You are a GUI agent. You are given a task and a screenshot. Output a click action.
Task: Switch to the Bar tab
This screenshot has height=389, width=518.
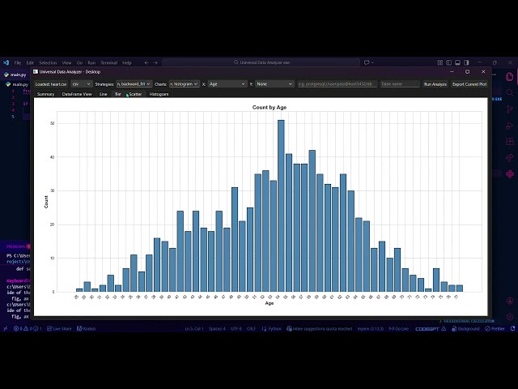[118, 94]
